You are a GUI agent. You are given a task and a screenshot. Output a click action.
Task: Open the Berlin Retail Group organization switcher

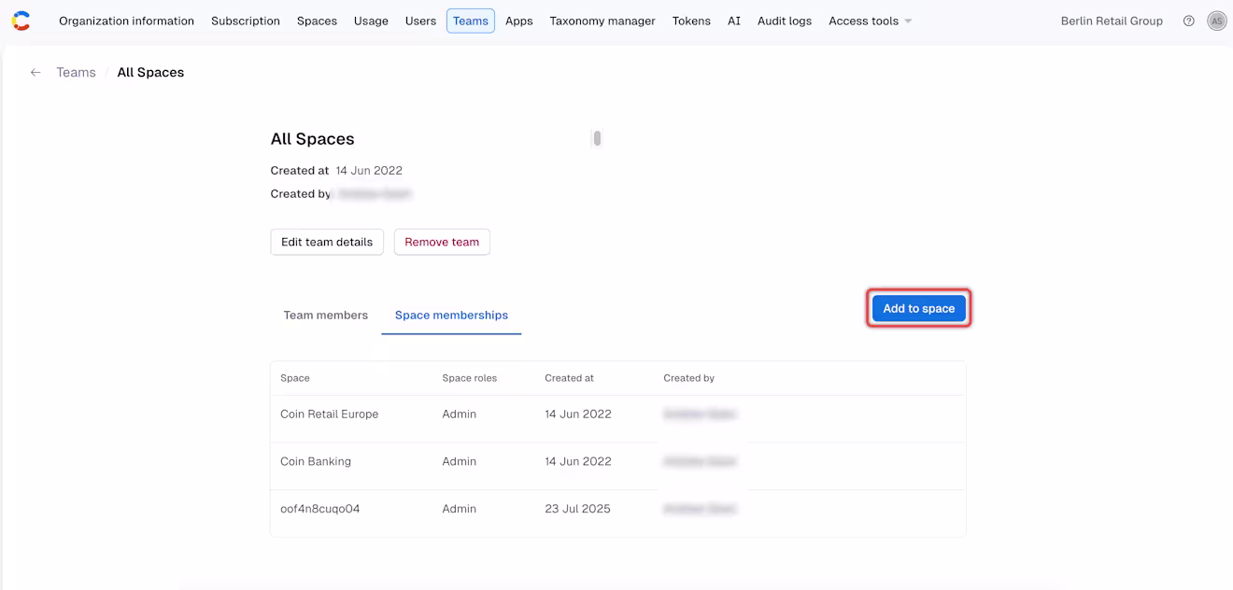click(x=1112, y=21)
